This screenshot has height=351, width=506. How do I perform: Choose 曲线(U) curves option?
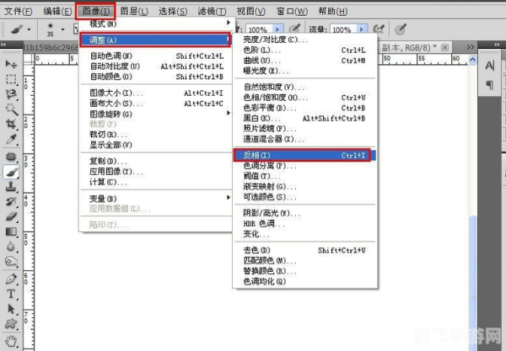[304, 61]
